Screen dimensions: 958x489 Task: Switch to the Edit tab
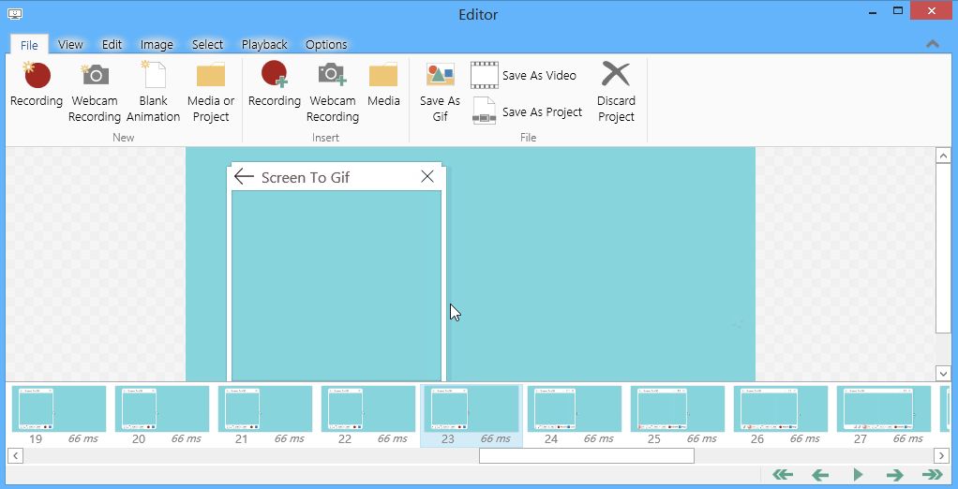[112, 45]
